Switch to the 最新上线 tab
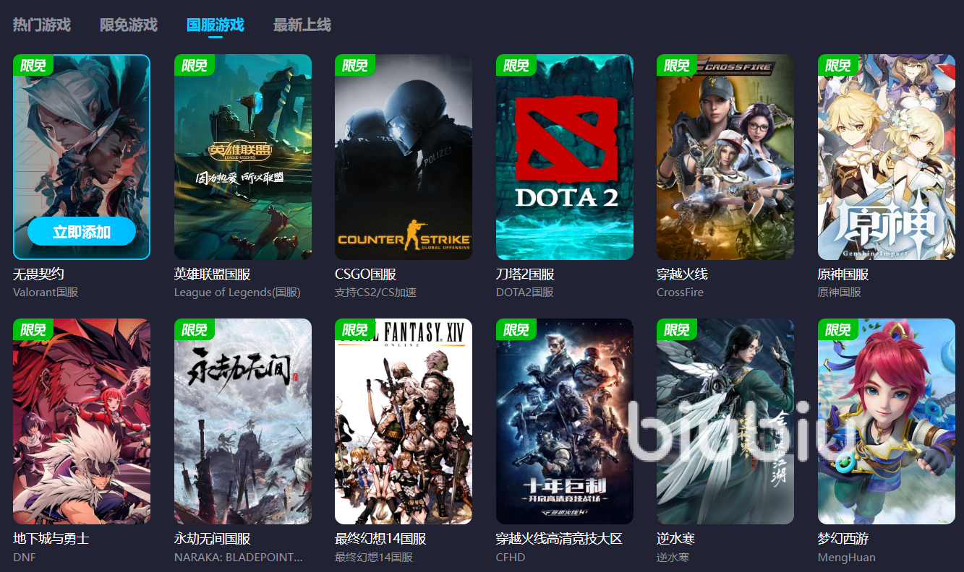The image size is (964, 572). 302,25
